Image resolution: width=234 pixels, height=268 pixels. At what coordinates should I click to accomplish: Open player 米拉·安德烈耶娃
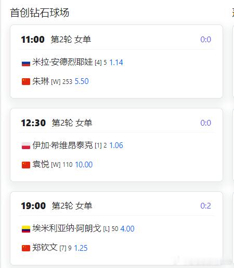click(62, 62)
